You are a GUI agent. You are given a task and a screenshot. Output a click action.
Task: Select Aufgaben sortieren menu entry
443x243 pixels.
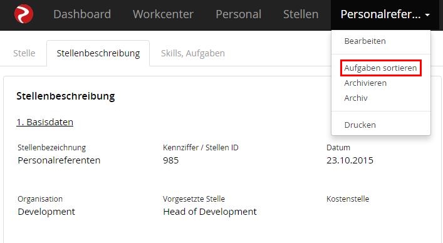(x=381, y=68)
